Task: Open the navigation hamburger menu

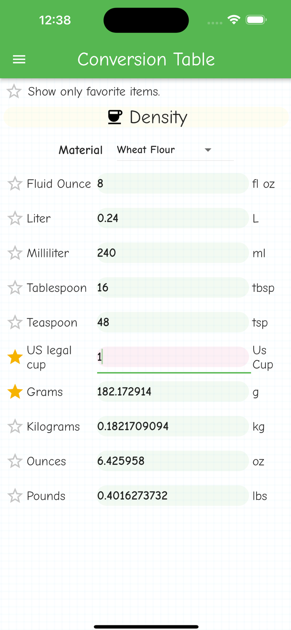Action: 19,59
